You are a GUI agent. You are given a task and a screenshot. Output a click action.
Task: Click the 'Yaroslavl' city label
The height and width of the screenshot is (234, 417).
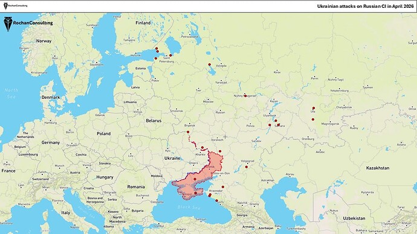(221, 83)
